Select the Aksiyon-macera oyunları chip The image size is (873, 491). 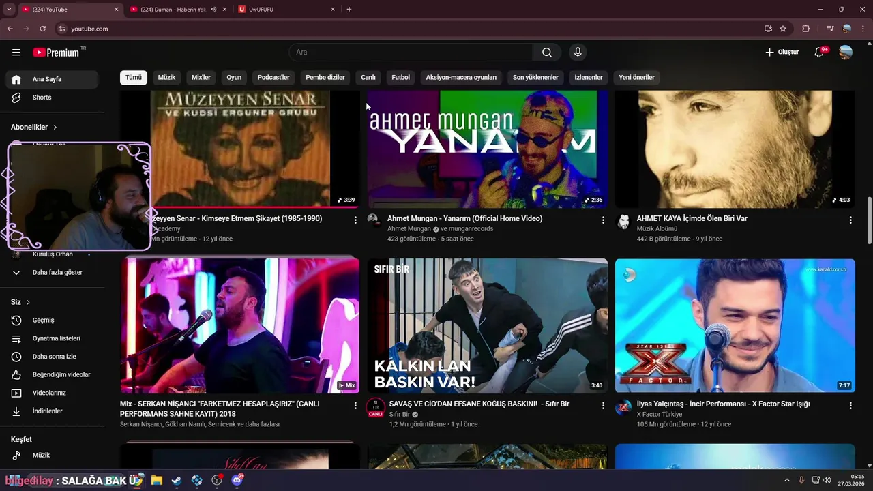tap(461, 78)
